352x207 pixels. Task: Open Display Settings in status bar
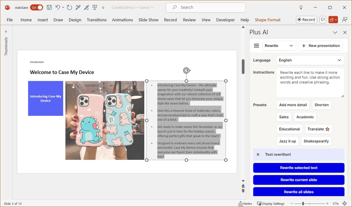[x=271, y=203]
